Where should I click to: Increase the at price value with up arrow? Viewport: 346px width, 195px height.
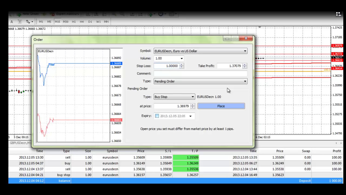[x=192, y=105]
